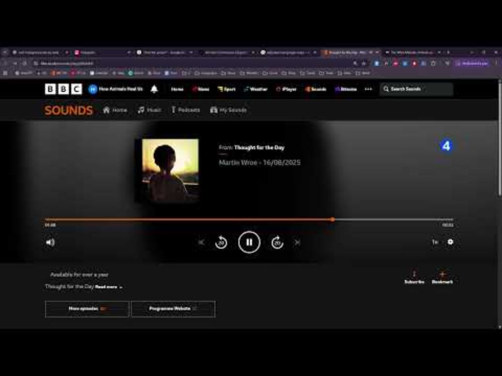
Task: Select Sounds in BBC top navigation
Action: pyautogui.click(x=316, y=89)
